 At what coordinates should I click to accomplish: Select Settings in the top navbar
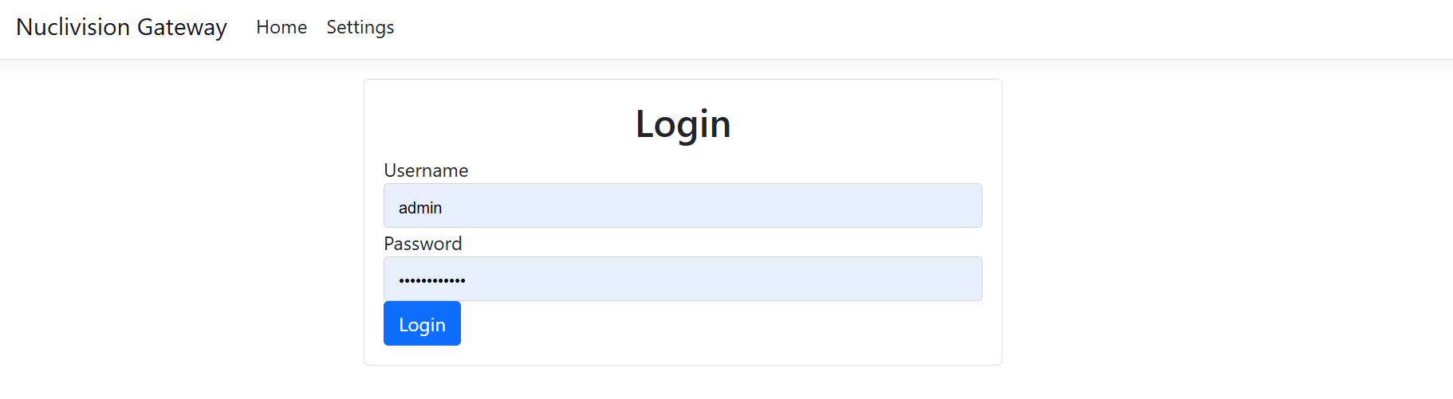pyautogui.click(x=360, y=27)
